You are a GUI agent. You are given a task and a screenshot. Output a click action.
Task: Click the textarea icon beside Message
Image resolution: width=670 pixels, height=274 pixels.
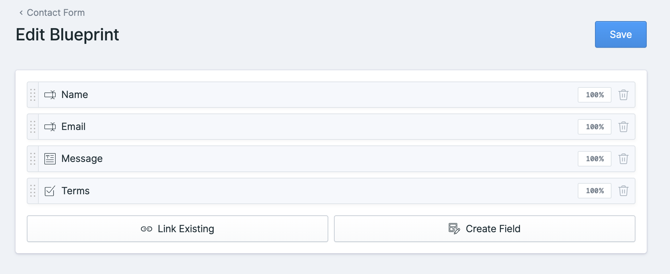(x=50, y=158)
